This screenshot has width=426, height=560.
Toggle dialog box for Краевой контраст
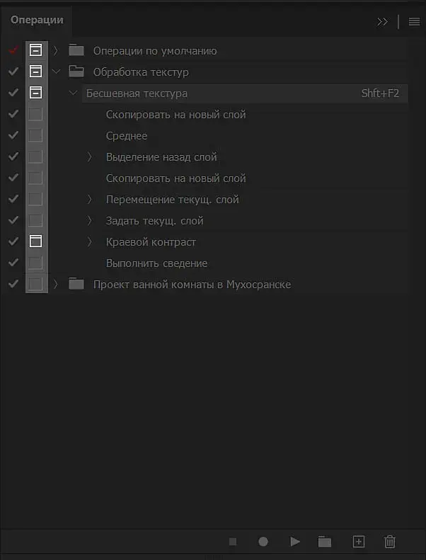click(35, 241)
